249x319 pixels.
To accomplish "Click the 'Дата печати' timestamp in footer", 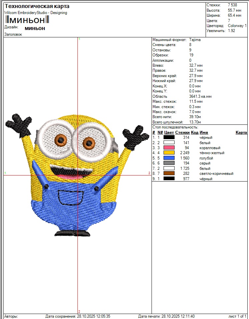I will pyautogui.click(x=178, y=316).
